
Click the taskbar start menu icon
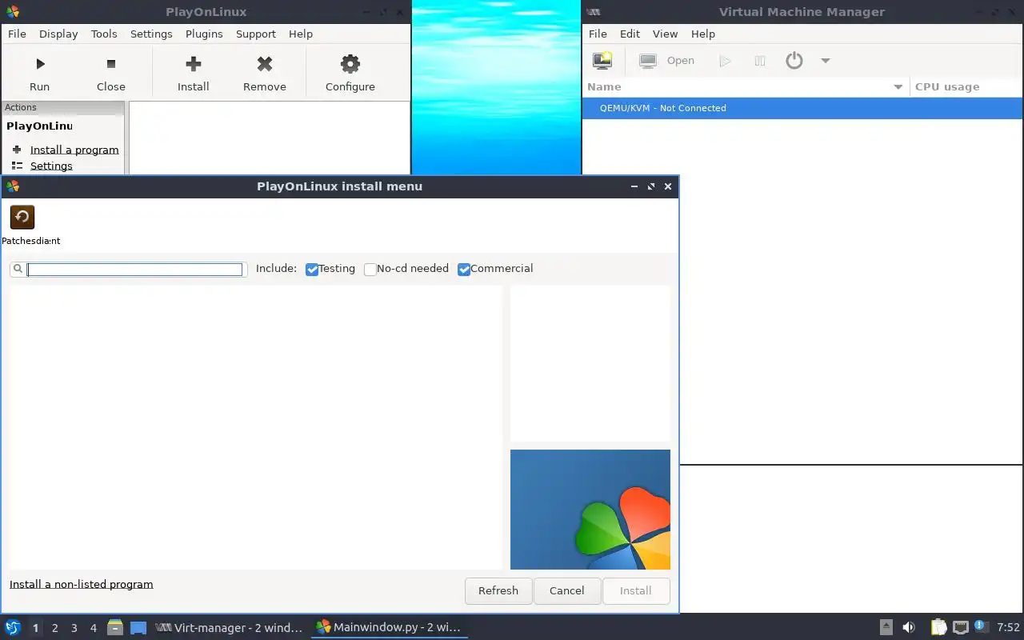point(13,628)
